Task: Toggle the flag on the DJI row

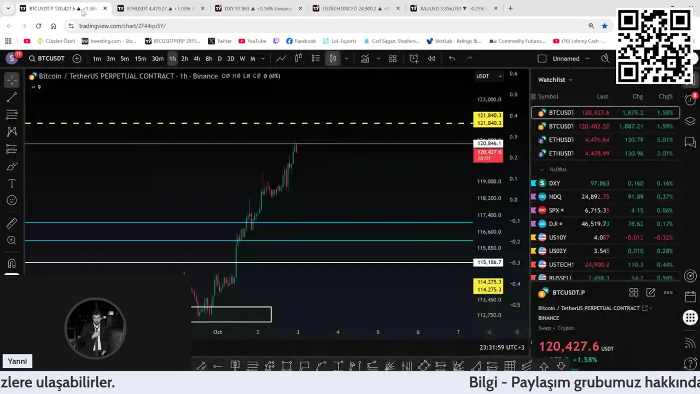Action: (534, 224)
